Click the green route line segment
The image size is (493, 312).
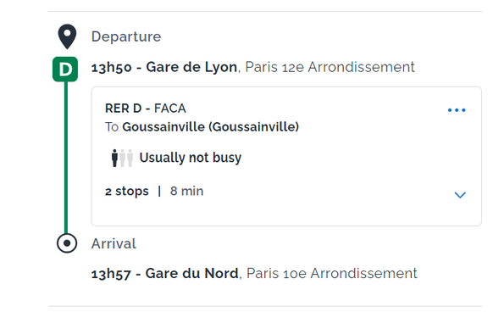click(66, 158)
